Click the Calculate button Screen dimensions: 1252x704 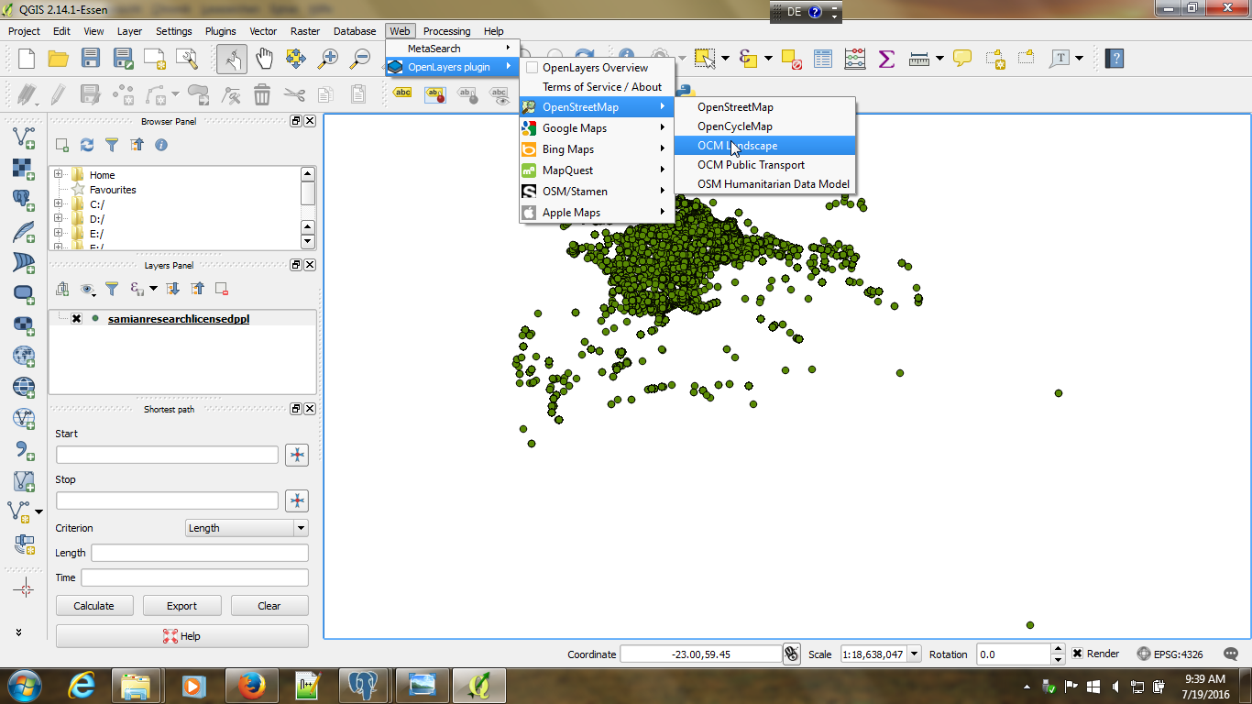[94, 606]
